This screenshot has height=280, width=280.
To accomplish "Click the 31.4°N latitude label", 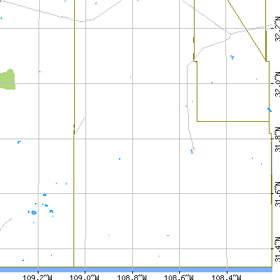I will 277,249.
